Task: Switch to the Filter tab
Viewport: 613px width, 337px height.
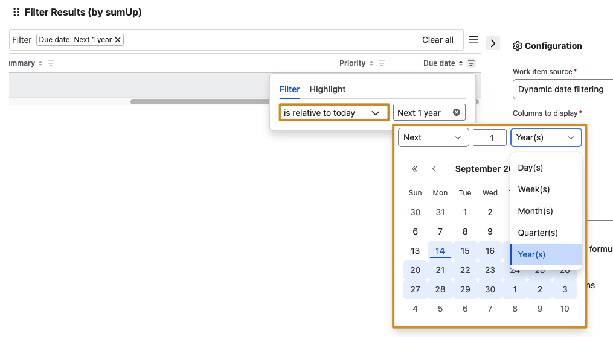Action: [290, 89]
